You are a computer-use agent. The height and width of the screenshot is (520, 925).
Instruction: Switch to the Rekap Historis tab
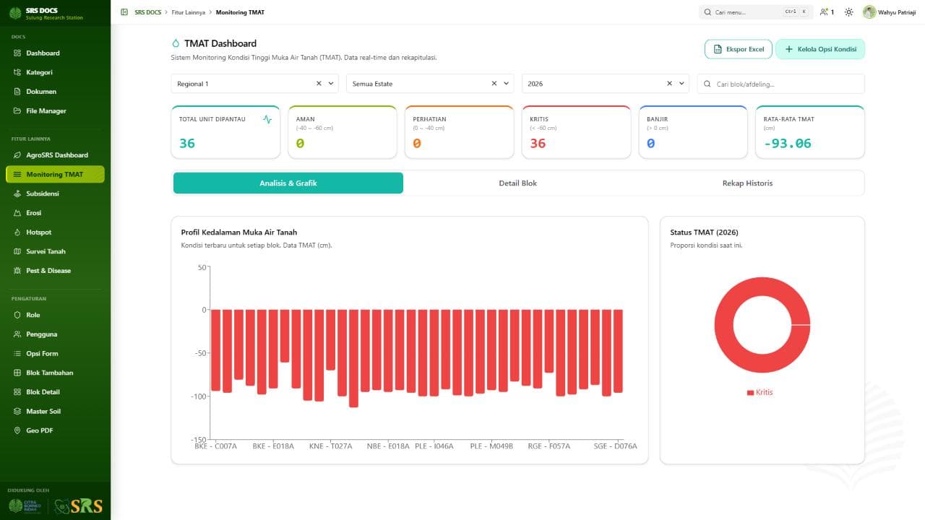[748, 183]
